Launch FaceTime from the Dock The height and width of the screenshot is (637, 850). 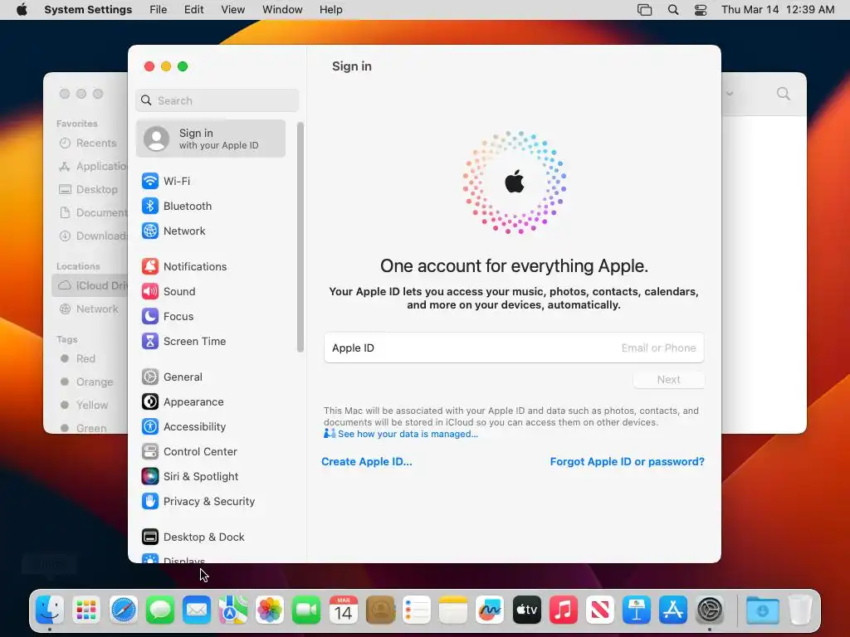(306, 610)
